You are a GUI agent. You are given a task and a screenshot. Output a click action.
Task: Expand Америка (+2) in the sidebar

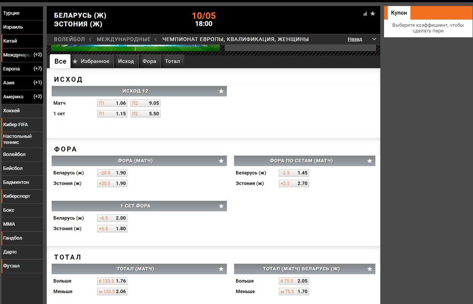22,97
